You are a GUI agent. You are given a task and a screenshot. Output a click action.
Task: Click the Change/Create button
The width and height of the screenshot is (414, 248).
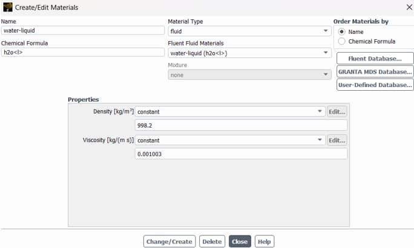(x=169, y=241)
